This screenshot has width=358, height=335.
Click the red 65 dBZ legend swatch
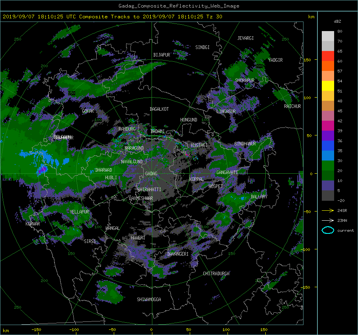click(x=328, y=56)
